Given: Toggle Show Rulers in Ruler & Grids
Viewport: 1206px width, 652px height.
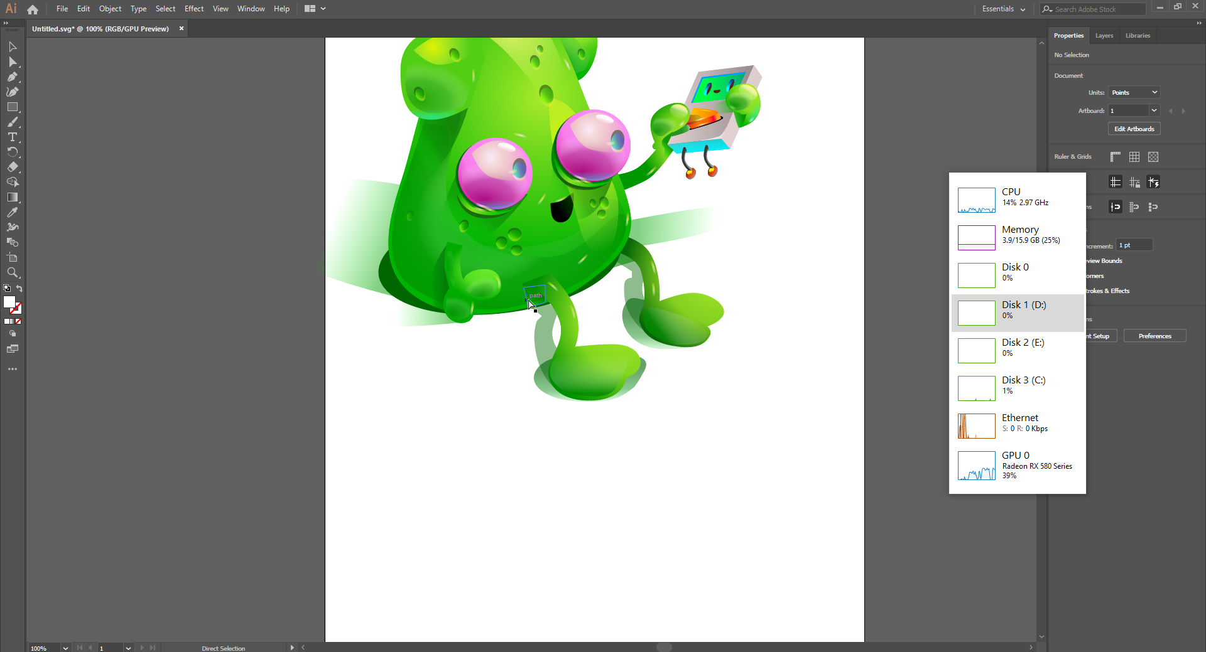Looking at the screenshot, I should pyautogui.click(x=1116, y=157).
